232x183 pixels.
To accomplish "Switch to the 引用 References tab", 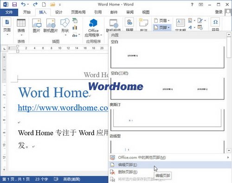I will pos(98,12).
